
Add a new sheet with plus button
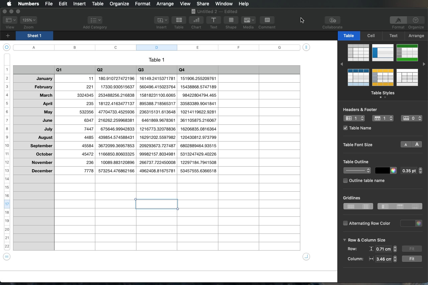tap(8, 35)
